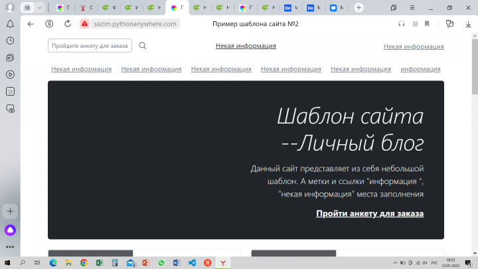Expand the tab list dropdown arrow
The image size is (478, 269).
click(40, 7)
